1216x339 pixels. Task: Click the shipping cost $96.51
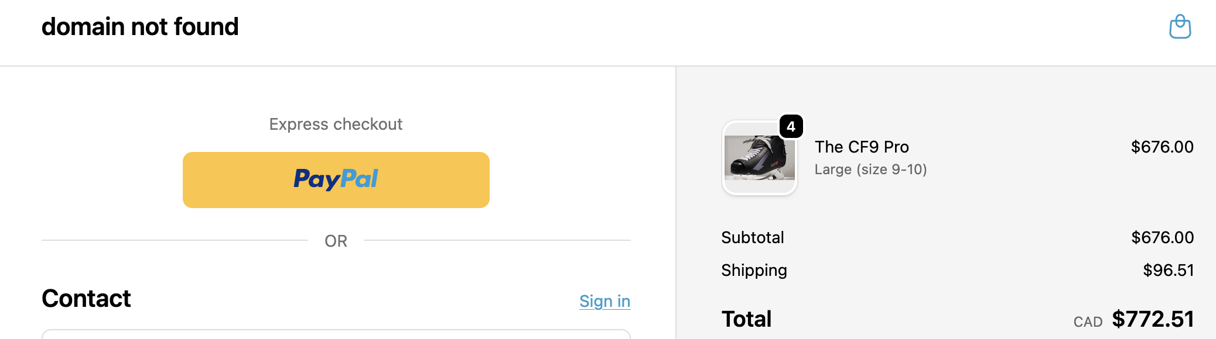[1168, 270]
